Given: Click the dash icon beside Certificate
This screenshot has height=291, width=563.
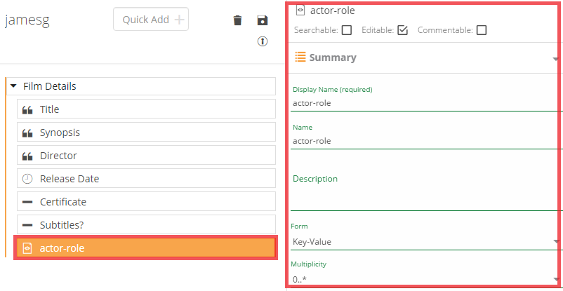Looking at the screenshot, I should tap(27, 202).
